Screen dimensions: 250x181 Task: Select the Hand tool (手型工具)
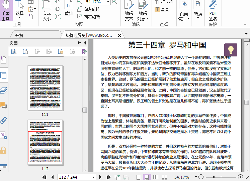click(x=6, y=11)
